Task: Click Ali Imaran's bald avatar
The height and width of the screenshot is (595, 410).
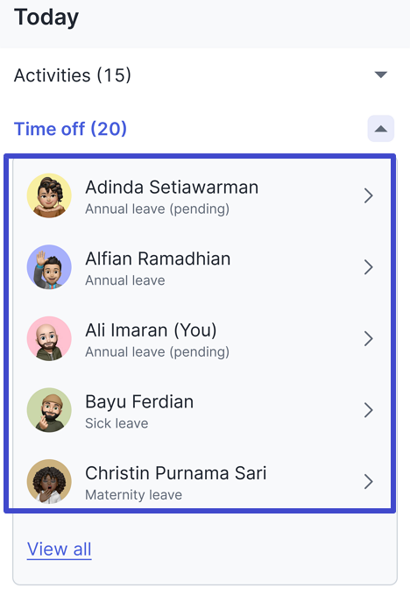Action: point(49,338)
